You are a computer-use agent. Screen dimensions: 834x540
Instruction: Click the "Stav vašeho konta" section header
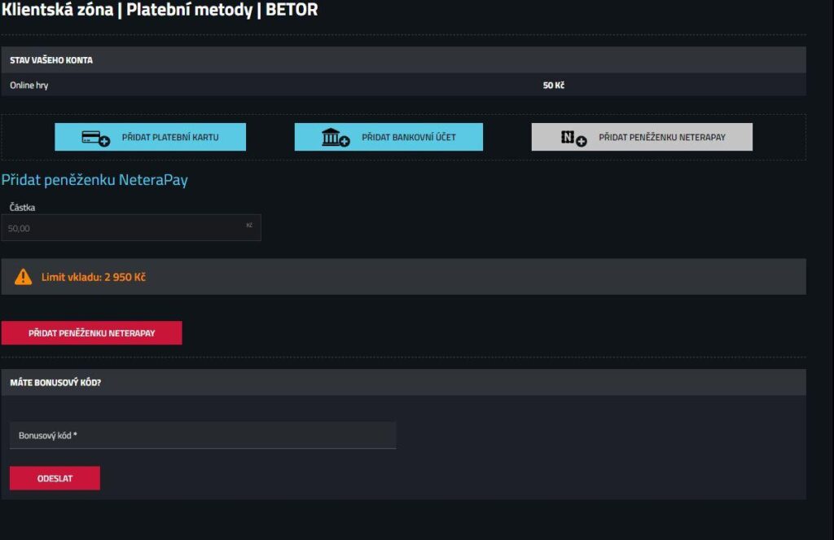coord(51,60)
